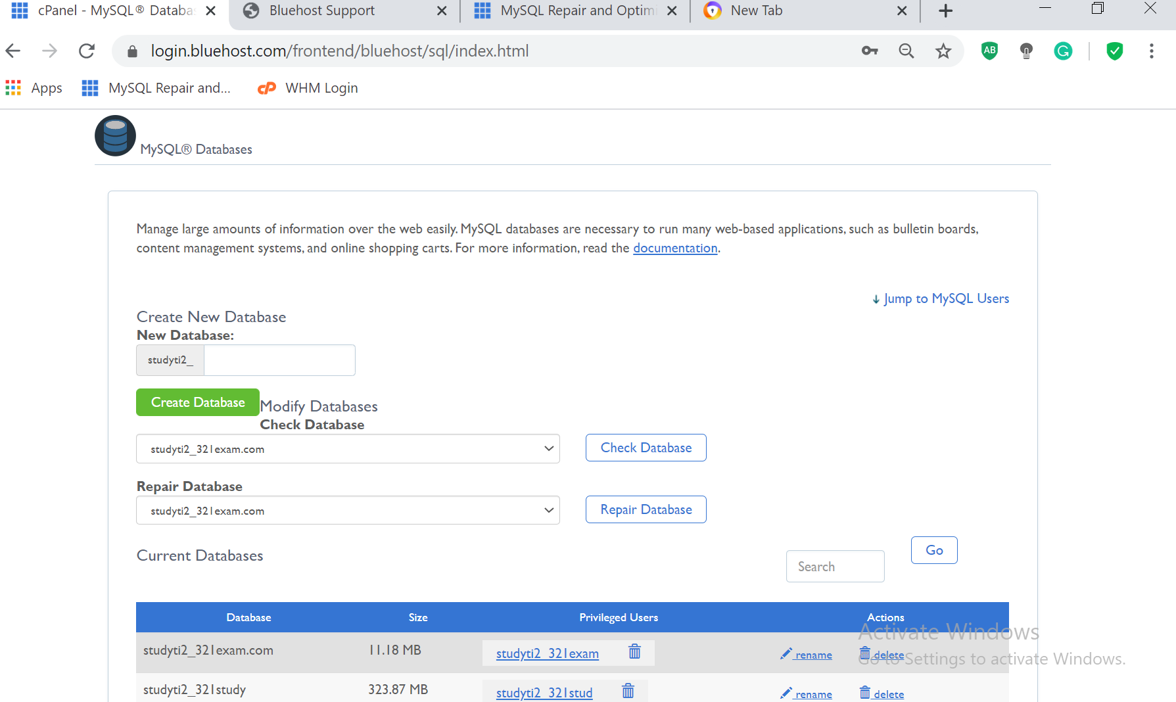Focus the New Database name field
The image size is (1176, 702).
(279, 360)
